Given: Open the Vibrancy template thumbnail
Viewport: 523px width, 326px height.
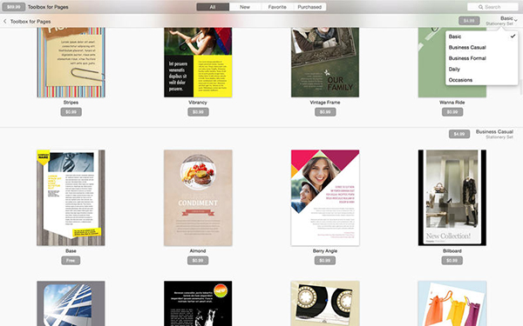Looking at the screenshot, I should coord(198,63).
